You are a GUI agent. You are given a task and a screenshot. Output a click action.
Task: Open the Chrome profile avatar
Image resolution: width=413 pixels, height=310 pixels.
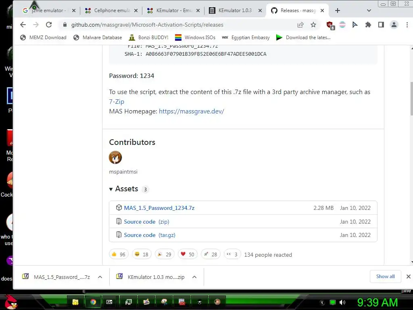394,25
